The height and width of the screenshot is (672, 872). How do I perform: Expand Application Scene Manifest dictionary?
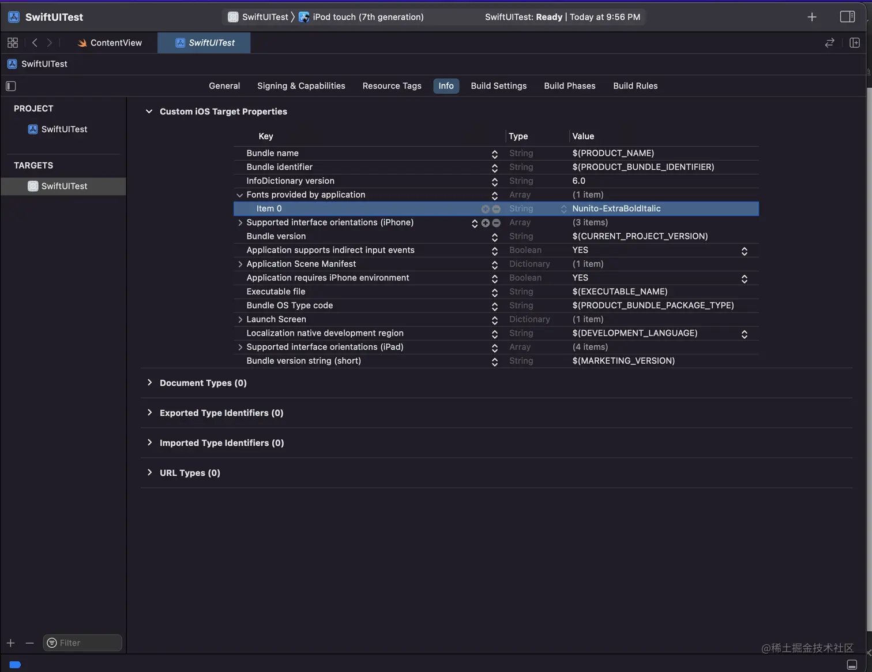[x=240, y=264]
